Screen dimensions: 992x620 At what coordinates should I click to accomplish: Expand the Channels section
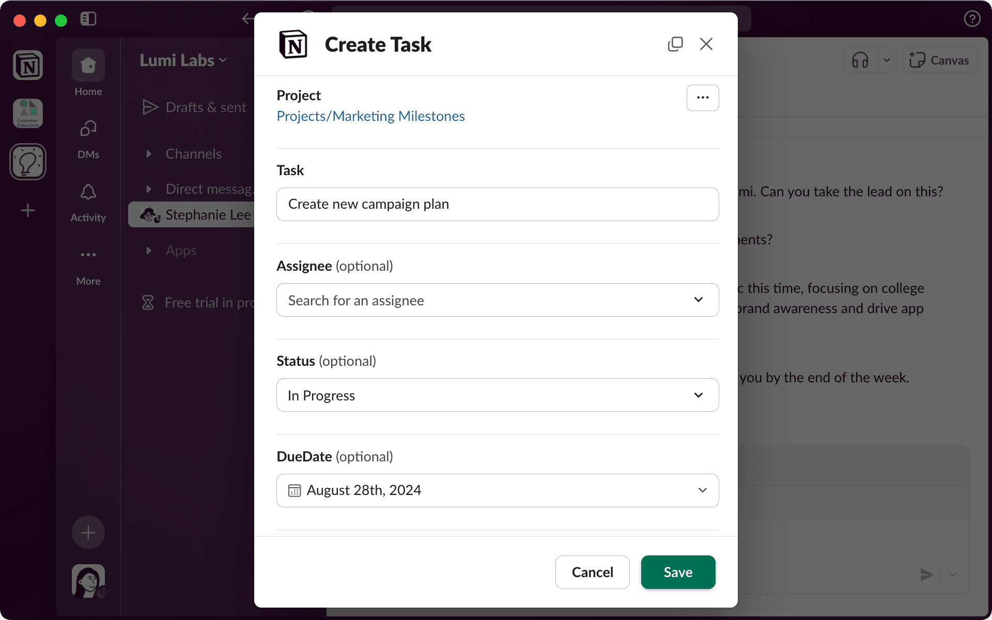149,153
